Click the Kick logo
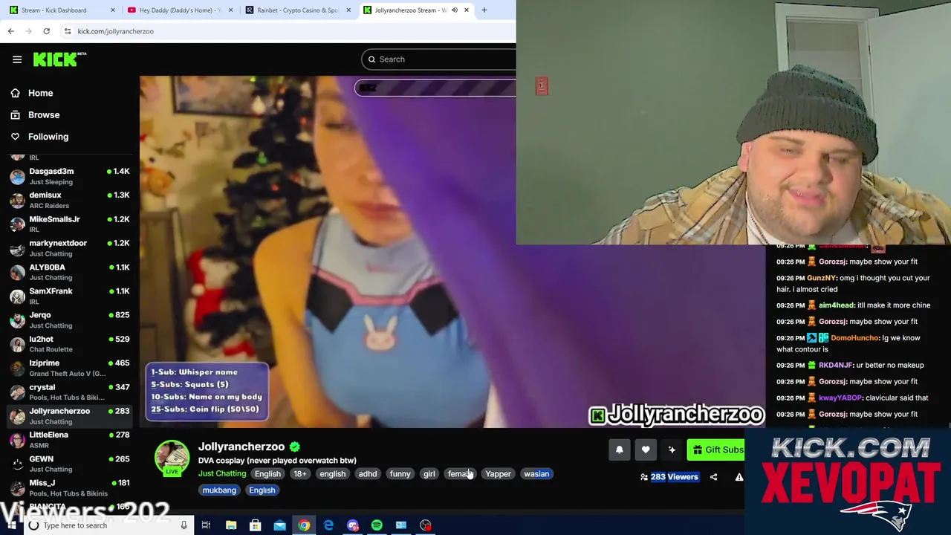951x535 pixels. (59, 59)
